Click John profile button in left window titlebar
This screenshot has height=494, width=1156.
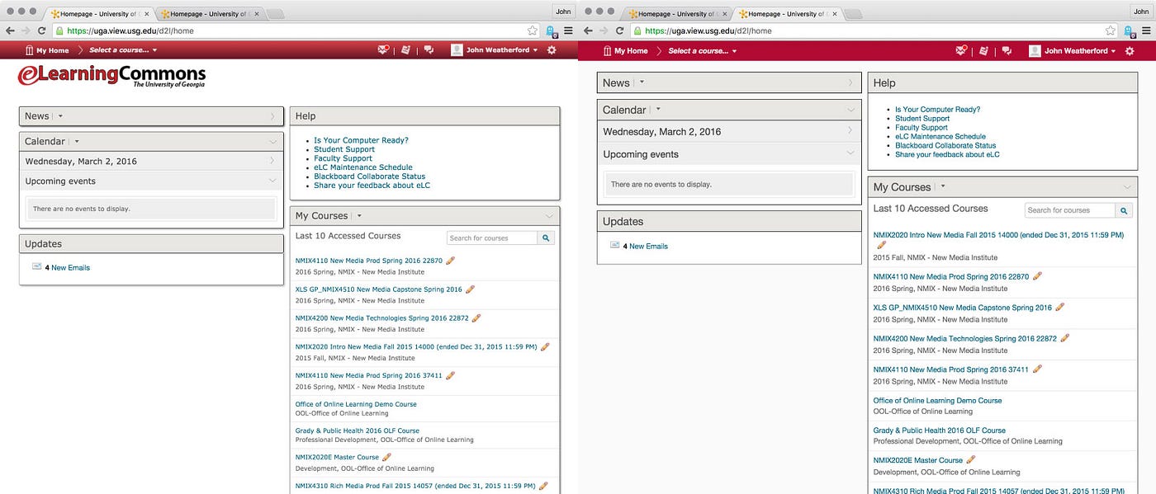tap(563, 12)
